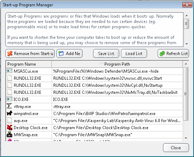Screen dimensions: 194x157
Task: Click the program list scroll up arrow
Action: coord(186,64)
